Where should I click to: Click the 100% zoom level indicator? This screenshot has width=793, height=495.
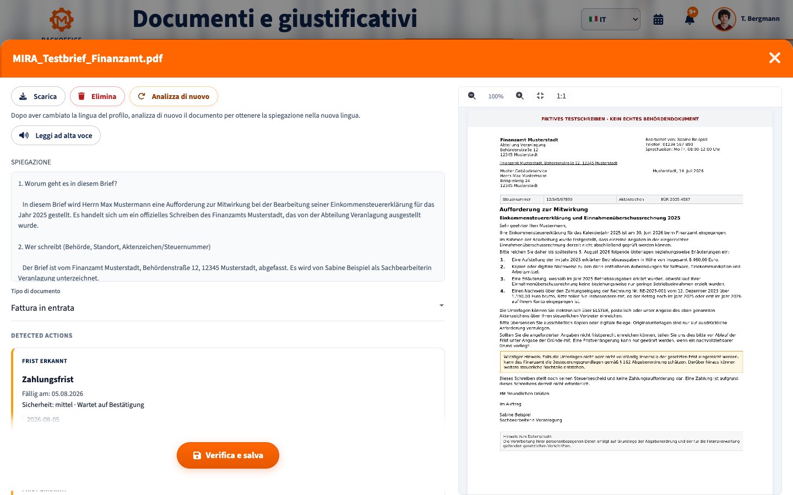click(x=496, y=96)
